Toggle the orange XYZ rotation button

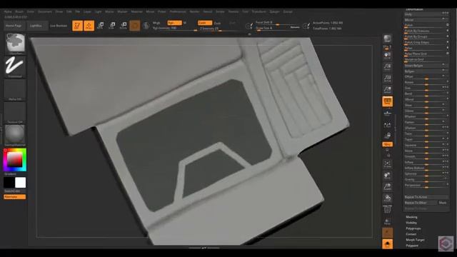click(x=387, y=144)
